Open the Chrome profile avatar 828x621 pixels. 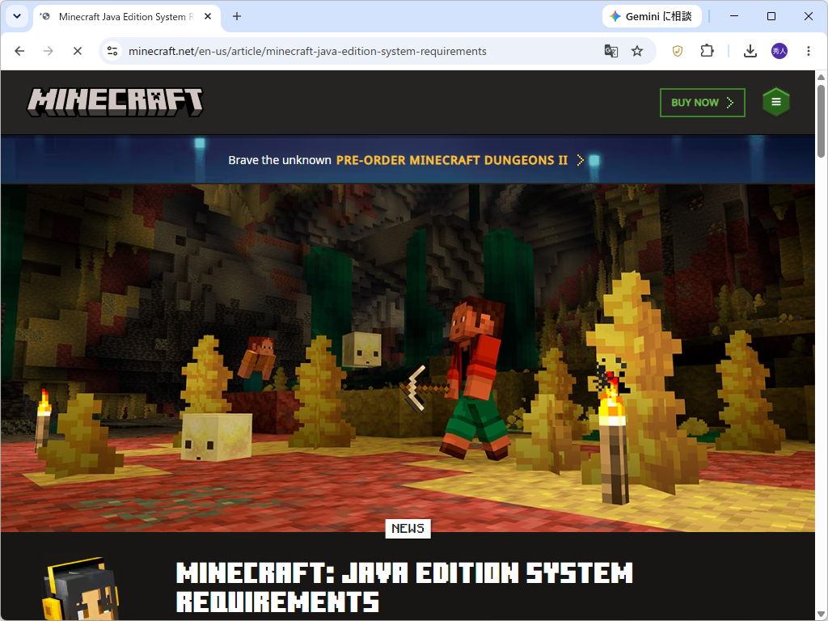pyautogui.click(x=779, y=51)
